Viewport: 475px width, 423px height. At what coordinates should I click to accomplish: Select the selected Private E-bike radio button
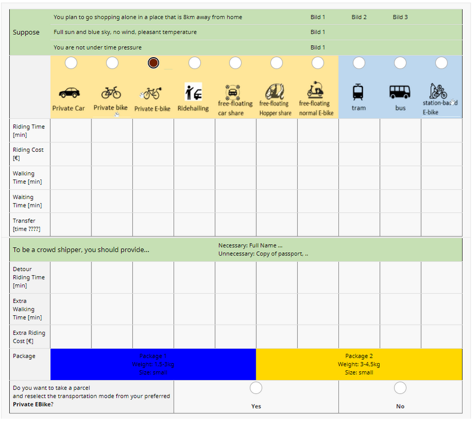[x=153, y=63]
